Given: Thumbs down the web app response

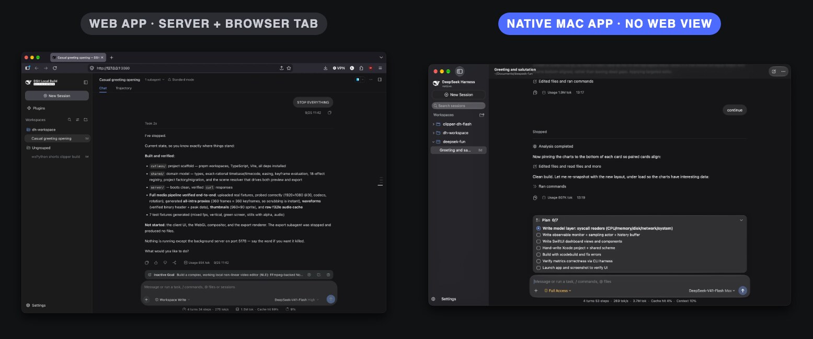Looking at the screenshot, I should [x=165, y=263].
